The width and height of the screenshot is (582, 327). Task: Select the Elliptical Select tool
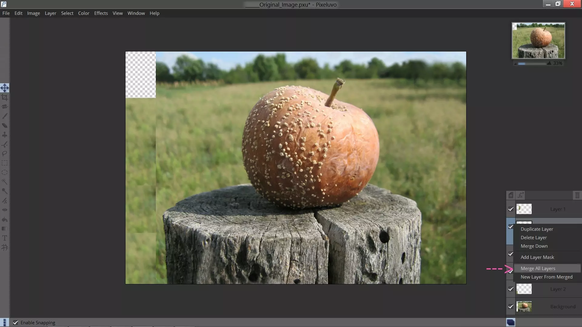click(5, 173)
